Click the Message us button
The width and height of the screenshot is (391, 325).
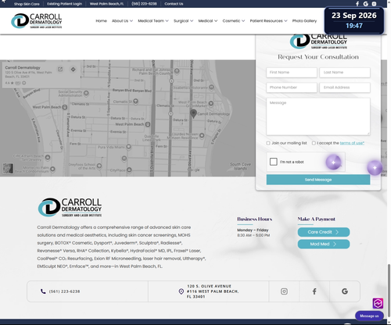pos(369,316)
